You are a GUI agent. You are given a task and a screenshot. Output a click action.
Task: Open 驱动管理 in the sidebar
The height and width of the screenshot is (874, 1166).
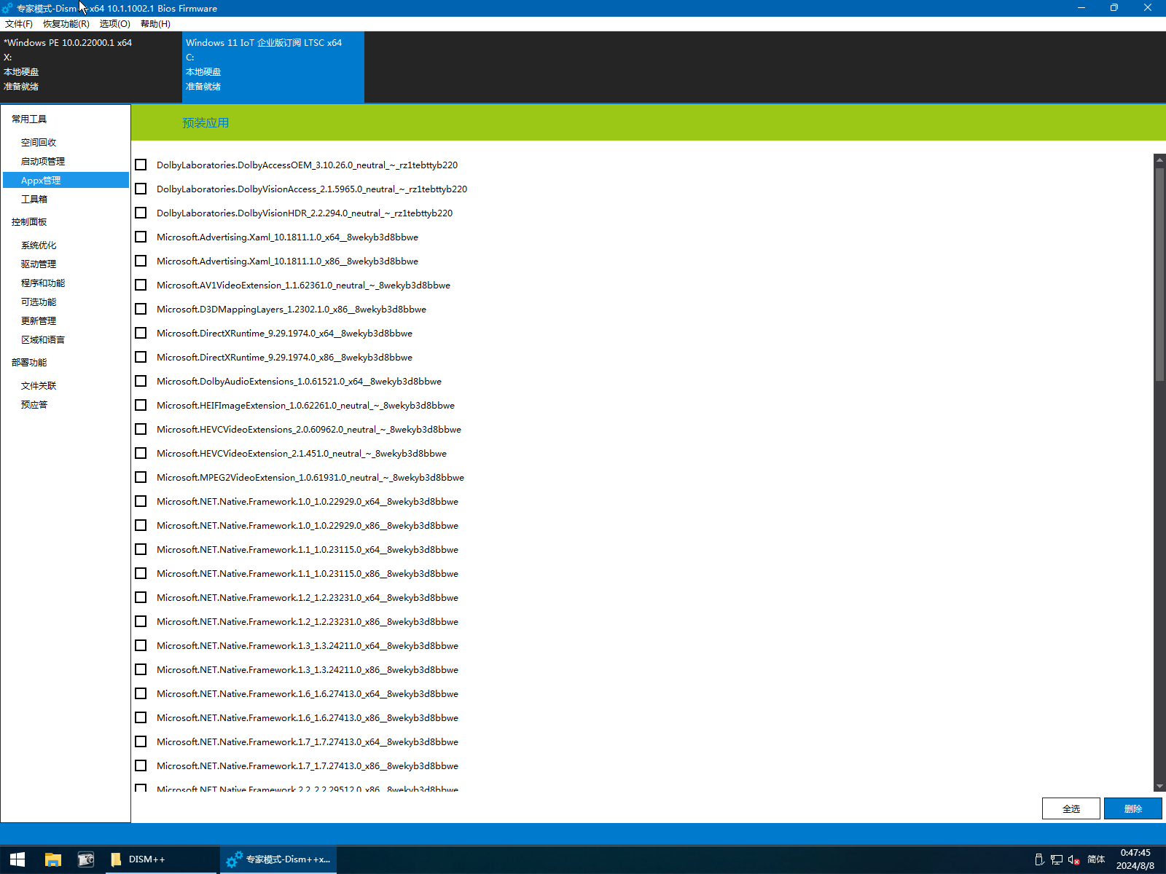point(39,264)
